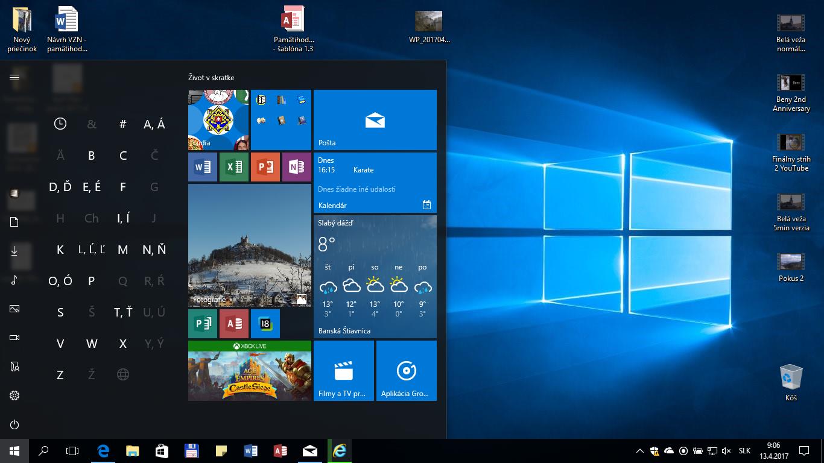Open the Word tile in Start menu
Image resolution: width=824 pixels, height=463 pixels.
203,167
